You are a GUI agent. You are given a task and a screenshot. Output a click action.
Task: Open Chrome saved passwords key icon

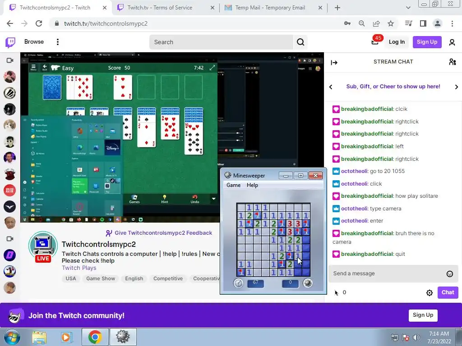coord(347,23)
